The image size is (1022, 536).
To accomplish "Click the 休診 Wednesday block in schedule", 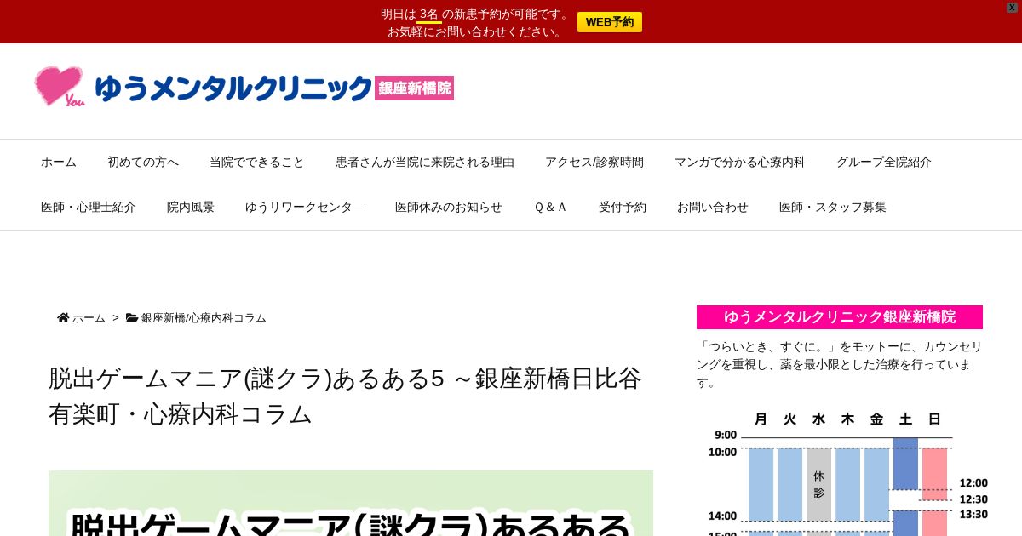I will [818, 484].
